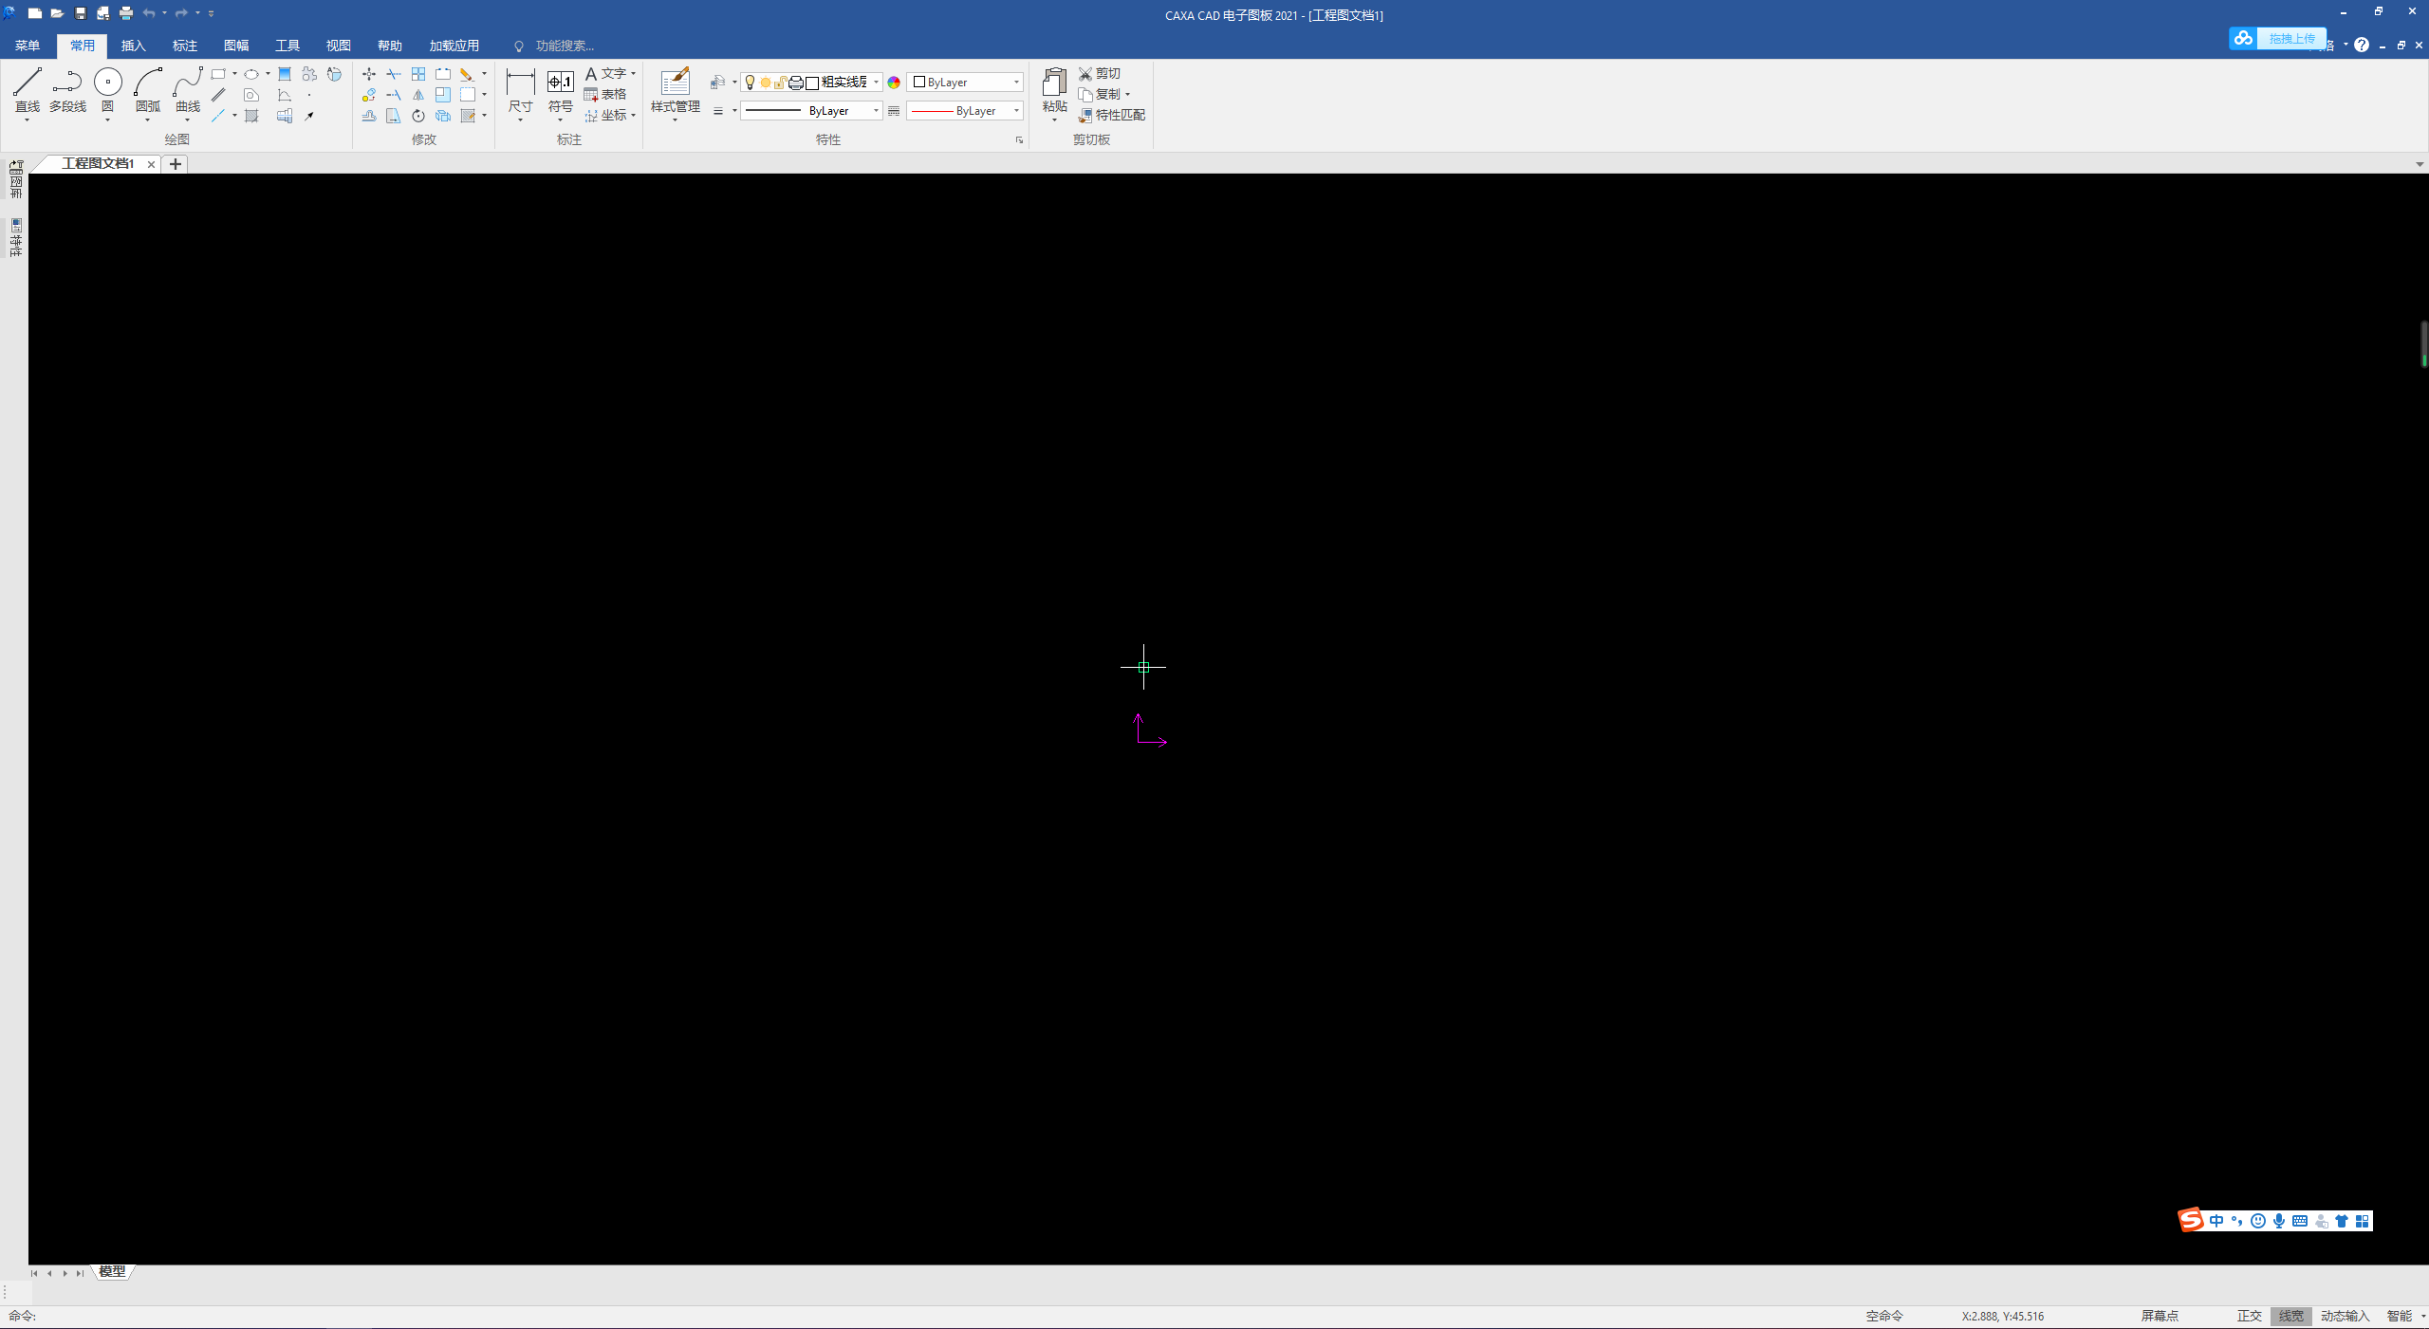Click the 粘贴 paste icon

click(x=1054, y=91)
